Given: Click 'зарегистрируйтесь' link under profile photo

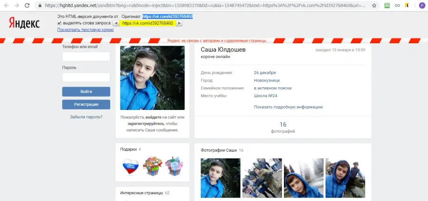Looking at the screenshot, I should click(146, 124).
